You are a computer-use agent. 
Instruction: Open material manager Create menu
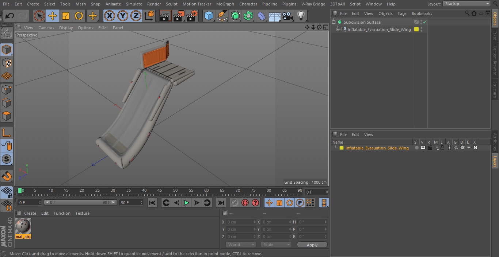pyautogui.click(x=30, y=213)
